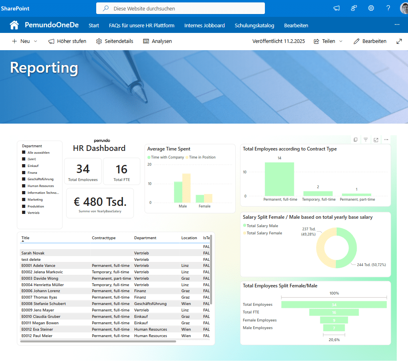Open Analysen page analytics

tap(158, 41)
